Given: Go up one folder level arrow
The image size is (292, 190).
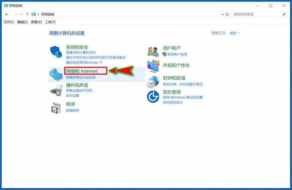Looking at the screenshot, I should tap(27, 15).
